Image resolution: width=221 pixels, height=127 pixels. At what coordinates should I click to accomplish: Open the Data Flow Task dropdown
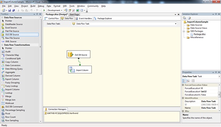pyautogui.click(x=176, y=24)
